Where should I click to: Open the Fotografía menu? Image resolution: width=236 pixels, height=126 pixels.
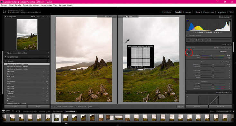pos(27,5)
